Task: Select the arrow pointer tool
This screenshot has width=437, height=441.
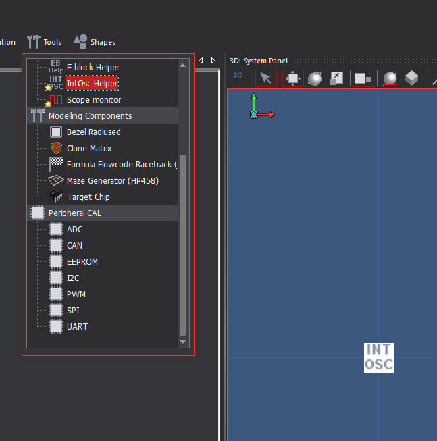Action: pos(266,78)
